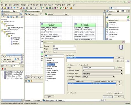Open the Schema dropdown in Edit Table
The image size is (131, 105).
coord(75,46)
